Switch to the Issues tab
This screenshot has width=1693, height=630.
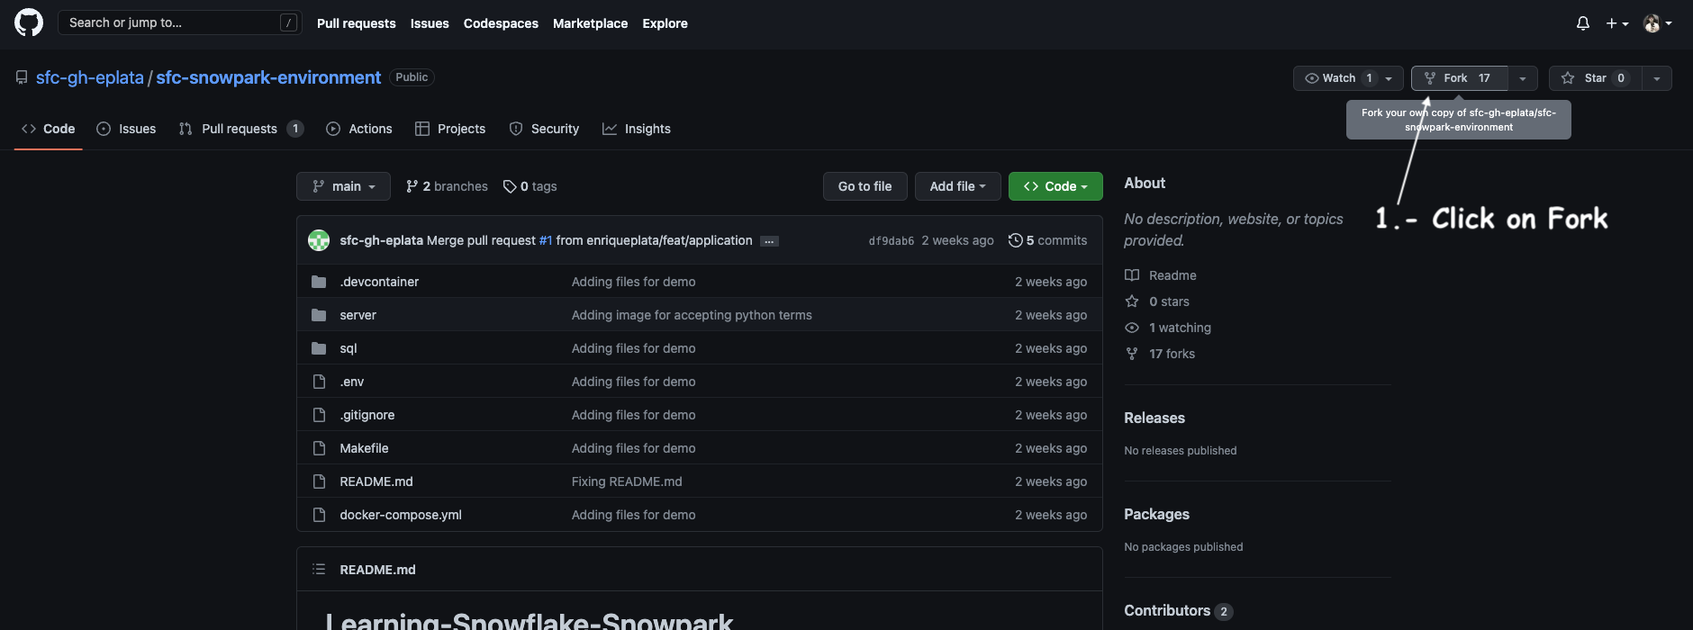(x=126, y=129)
